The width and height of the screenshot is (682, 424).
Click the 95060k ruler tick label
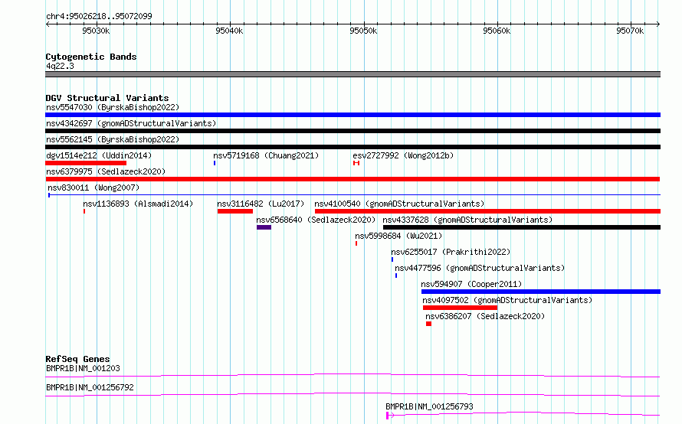click(497, 31)
